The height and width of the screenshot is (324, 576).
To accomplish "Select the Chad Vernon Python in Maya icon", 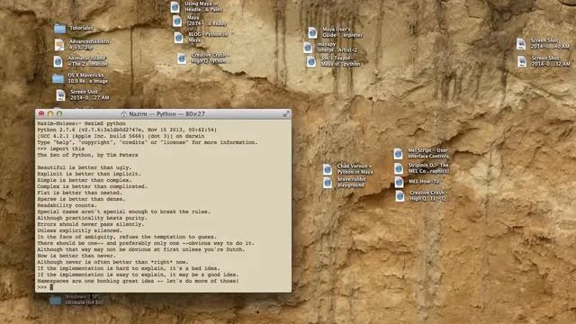I will pos(328,169).
